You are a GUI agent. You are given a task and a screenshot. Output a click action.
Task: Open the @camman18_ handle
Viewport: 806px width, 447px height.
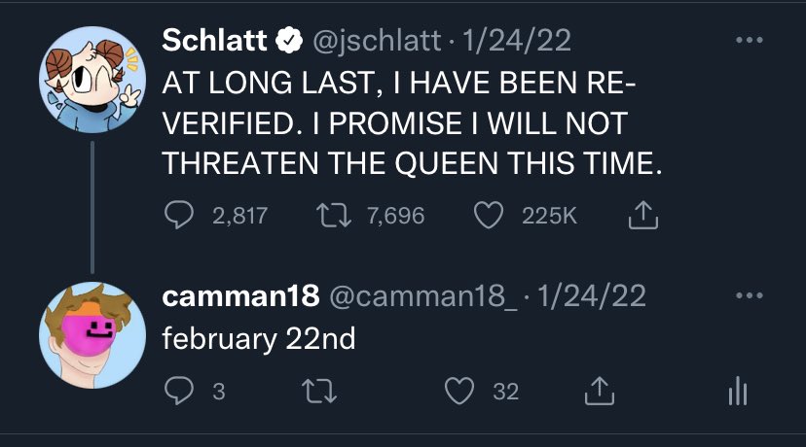point(423,296)
